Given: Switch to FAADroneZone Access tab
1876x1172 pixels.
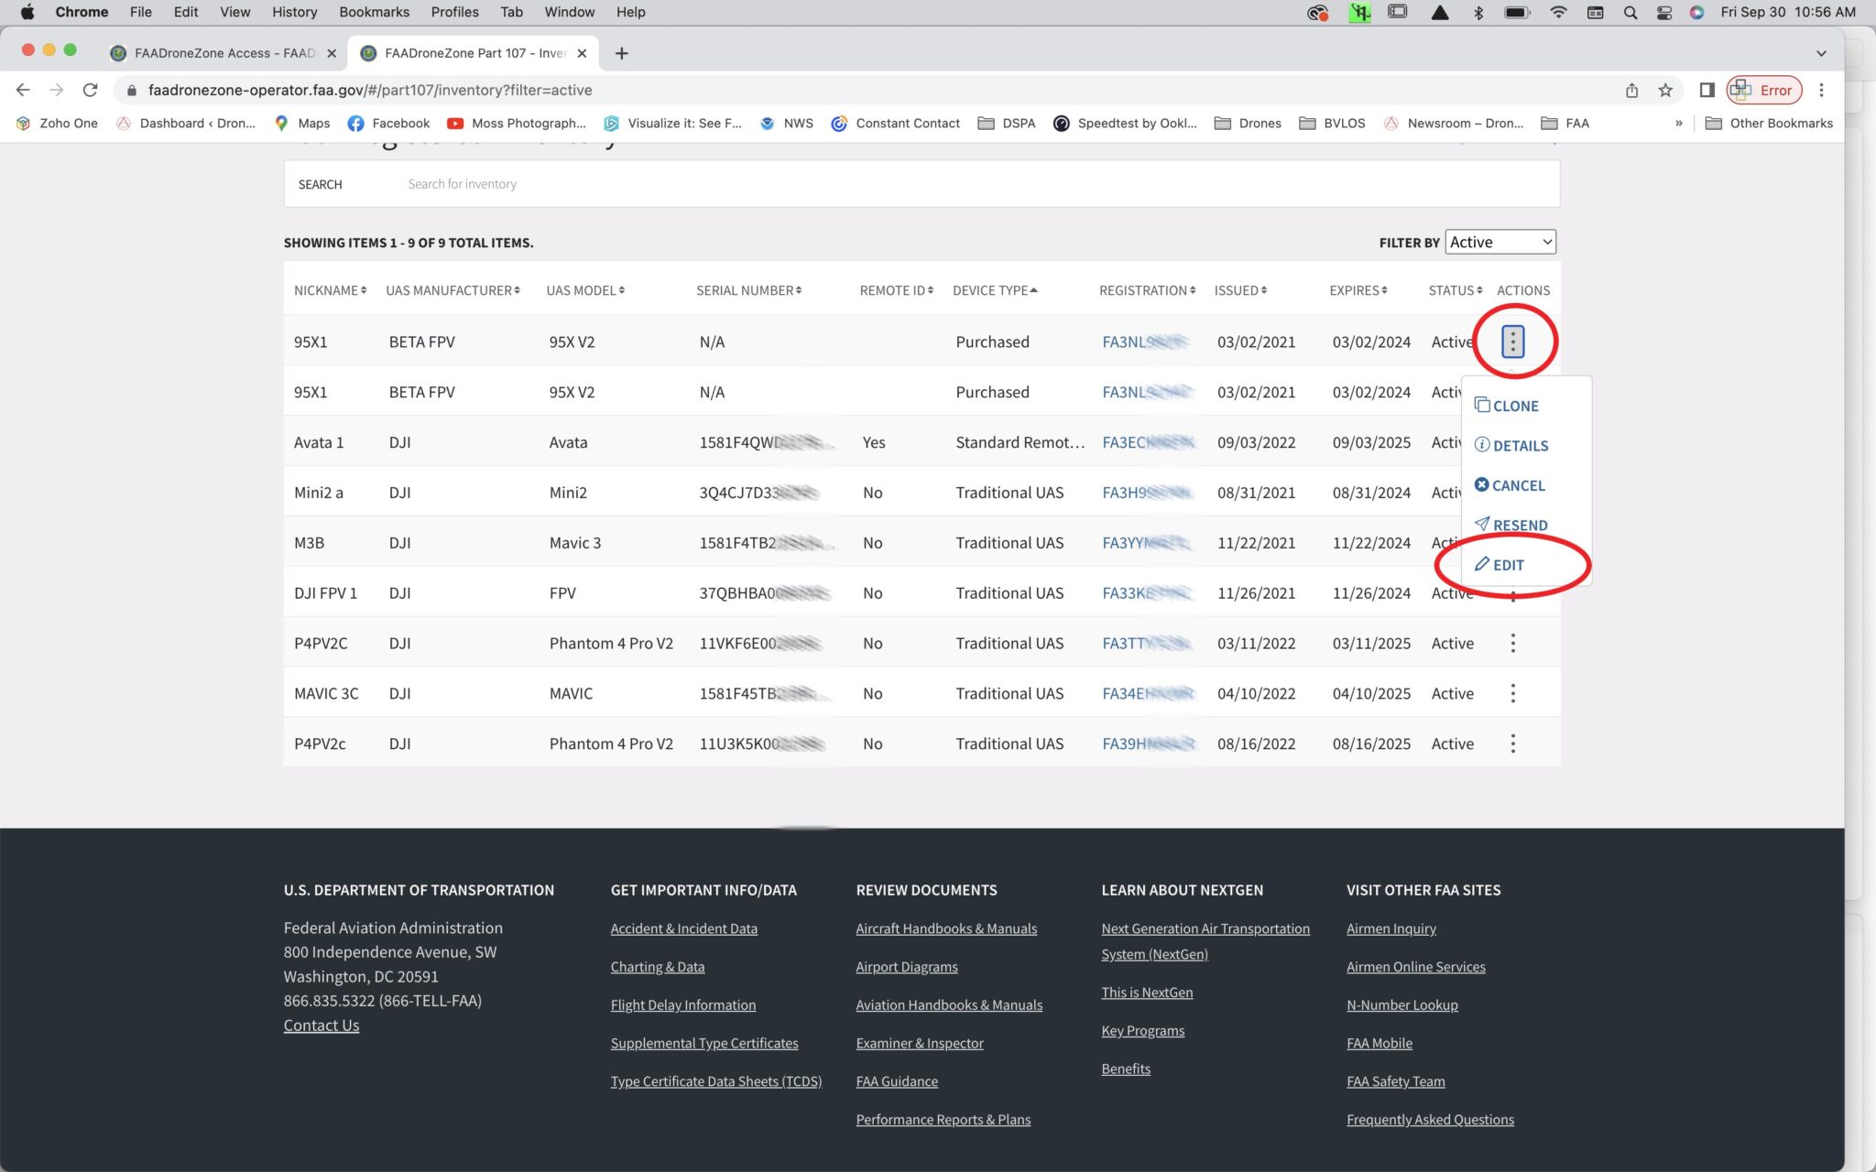Looking at the screenshot, I should (x=223, y=53).
